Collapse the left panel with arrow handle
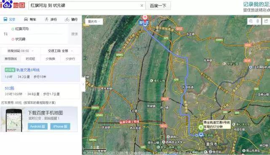This screenshot has width=270, height=155. (x=84, y=84)
